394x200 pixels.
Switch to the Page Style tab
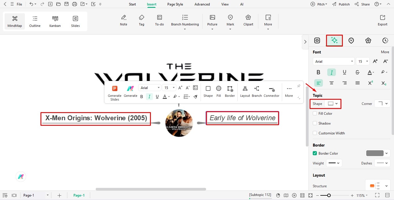click(175, 4)
